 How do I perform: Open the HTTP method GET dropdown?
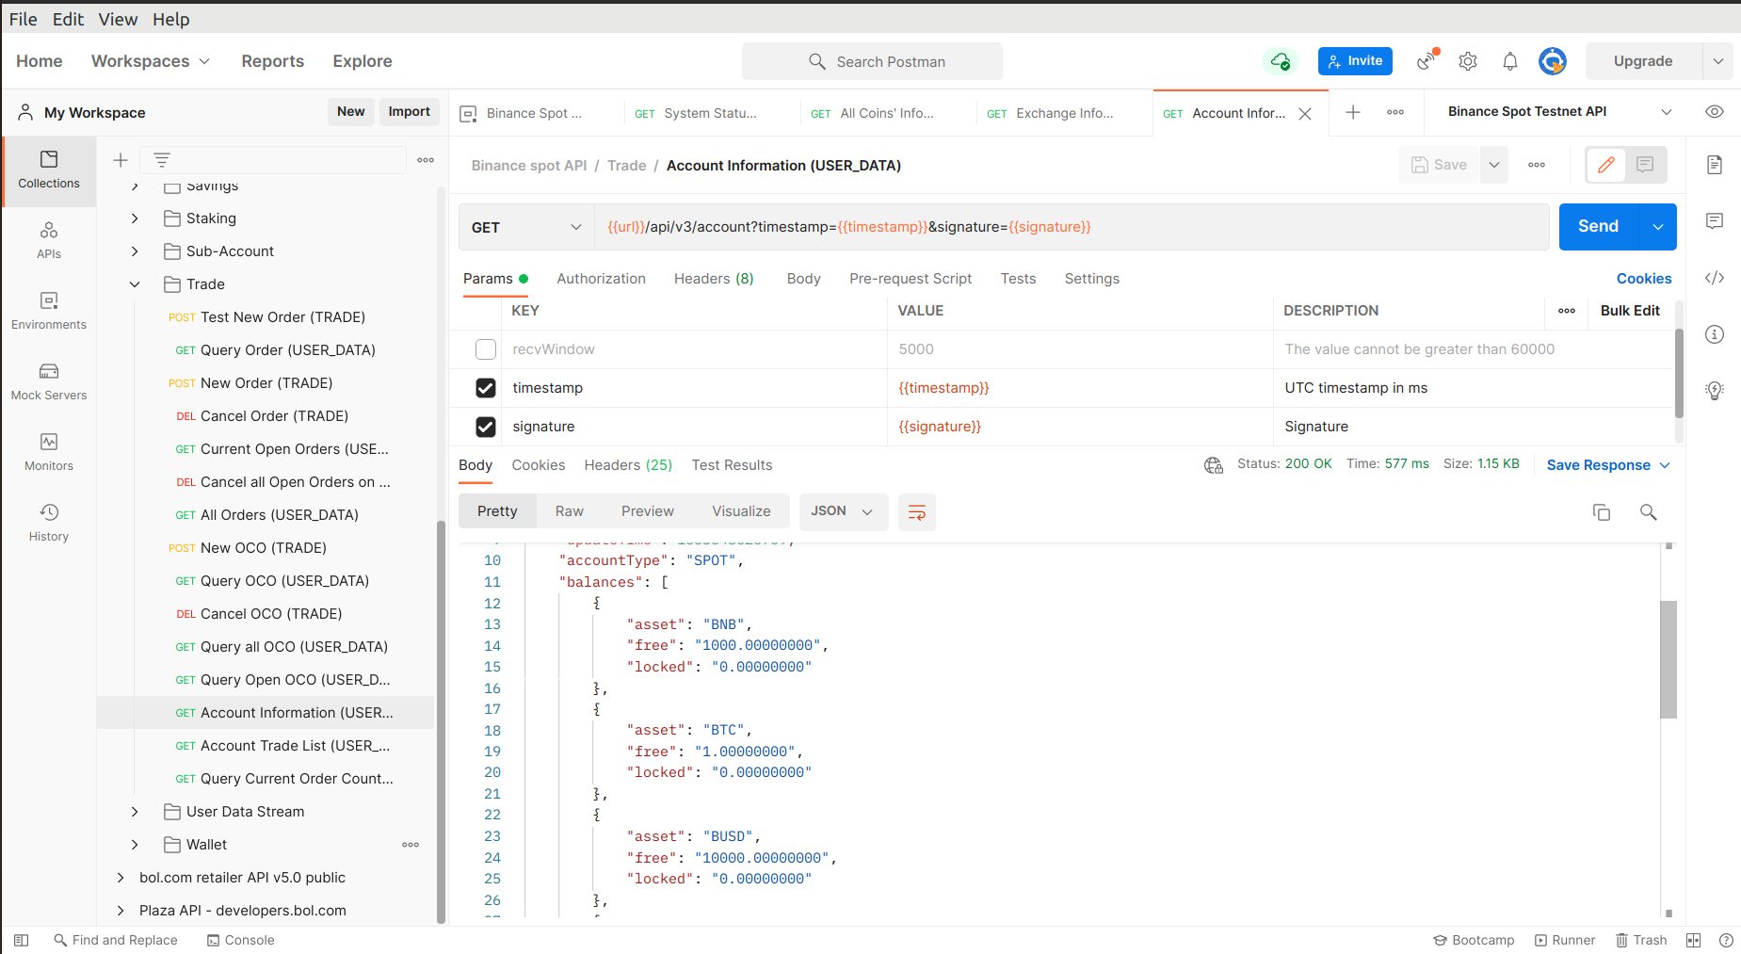[526, 227]
